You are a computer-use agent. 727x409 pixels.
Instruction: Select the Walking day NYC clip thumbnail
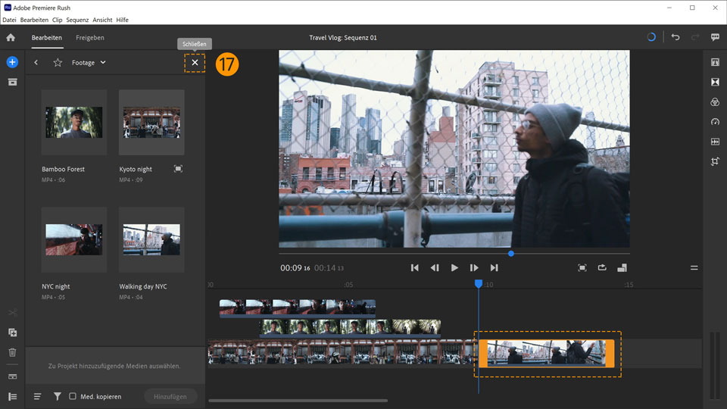click(x=151, y=240)
